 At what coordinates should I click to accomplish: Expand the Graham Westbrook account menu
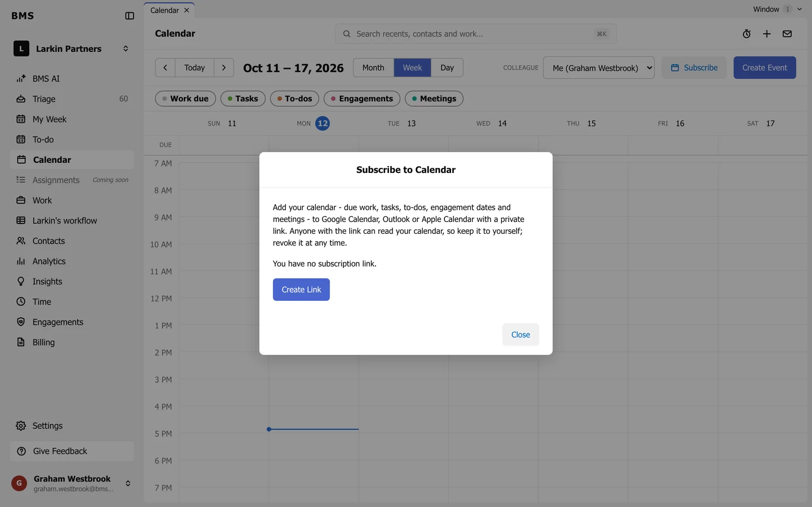72,483
